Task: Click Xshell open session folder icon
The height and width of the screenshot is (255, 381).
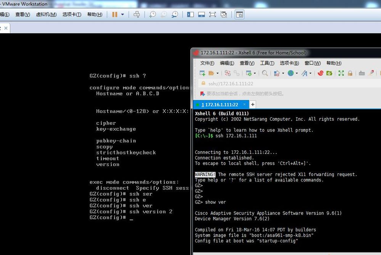Action: tap(211, 73)
